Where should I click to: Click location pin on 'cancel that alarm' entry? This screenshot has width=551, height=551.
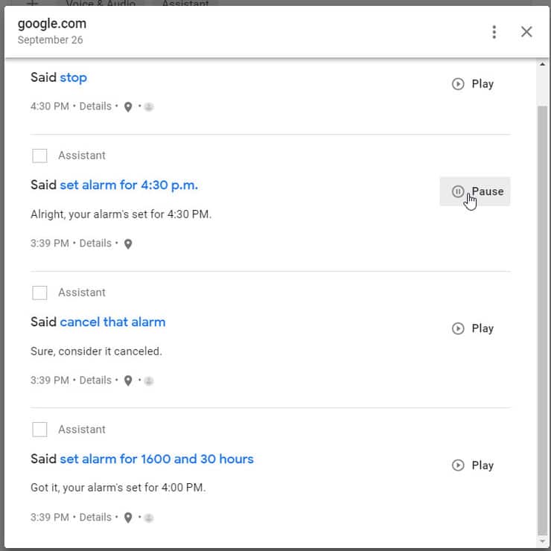[128, 381]
